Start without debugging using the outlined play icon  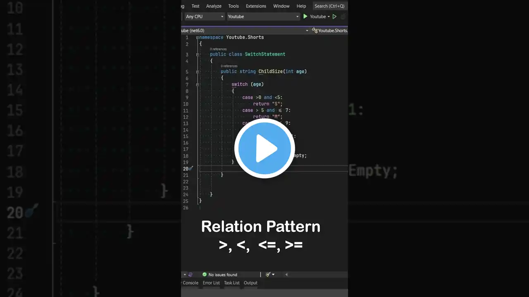click(335, 16)
